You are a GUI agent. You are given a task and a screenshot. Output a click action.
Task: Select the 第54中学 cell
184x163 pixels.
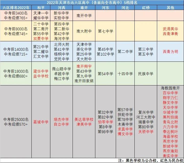105,74
